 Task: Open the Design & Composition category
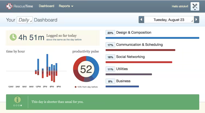click(x=133, y=33)
